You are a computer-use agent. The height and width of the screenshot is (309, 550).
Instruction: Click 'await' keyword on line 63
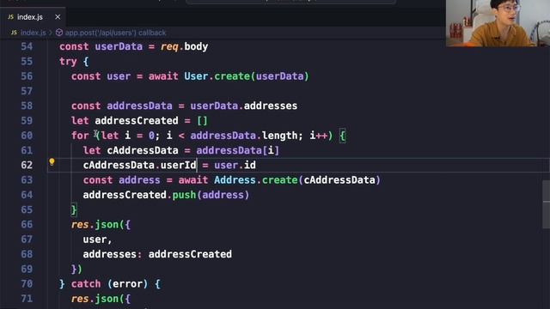pos(192,180)
